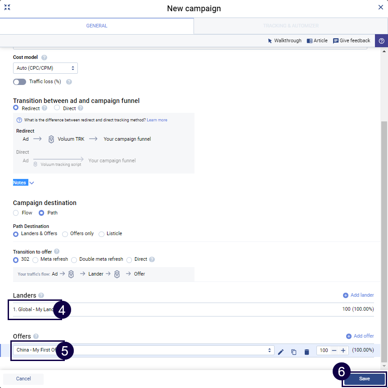Click the Add lander link
The height and width of the screenshot is (388, 388).
(x=358, y=295)
